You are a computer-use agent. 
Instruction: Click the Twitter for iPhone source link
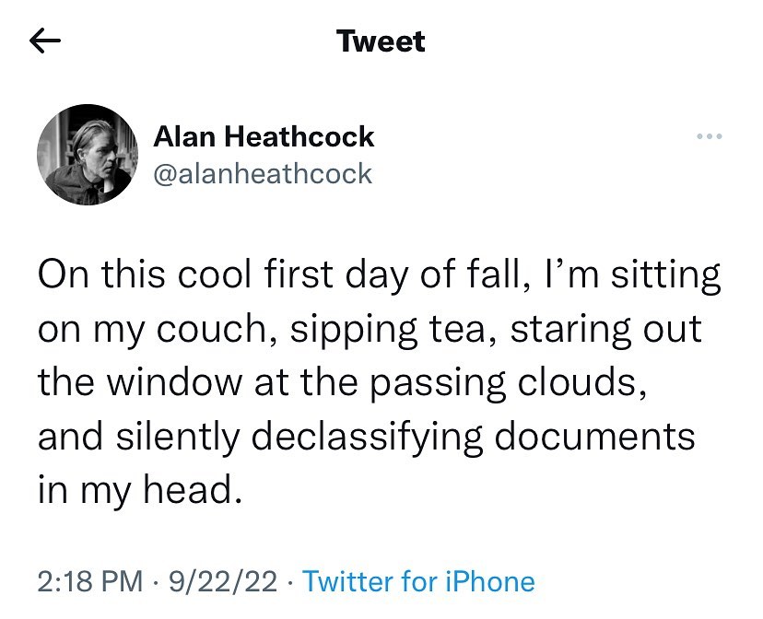point(418,581)
